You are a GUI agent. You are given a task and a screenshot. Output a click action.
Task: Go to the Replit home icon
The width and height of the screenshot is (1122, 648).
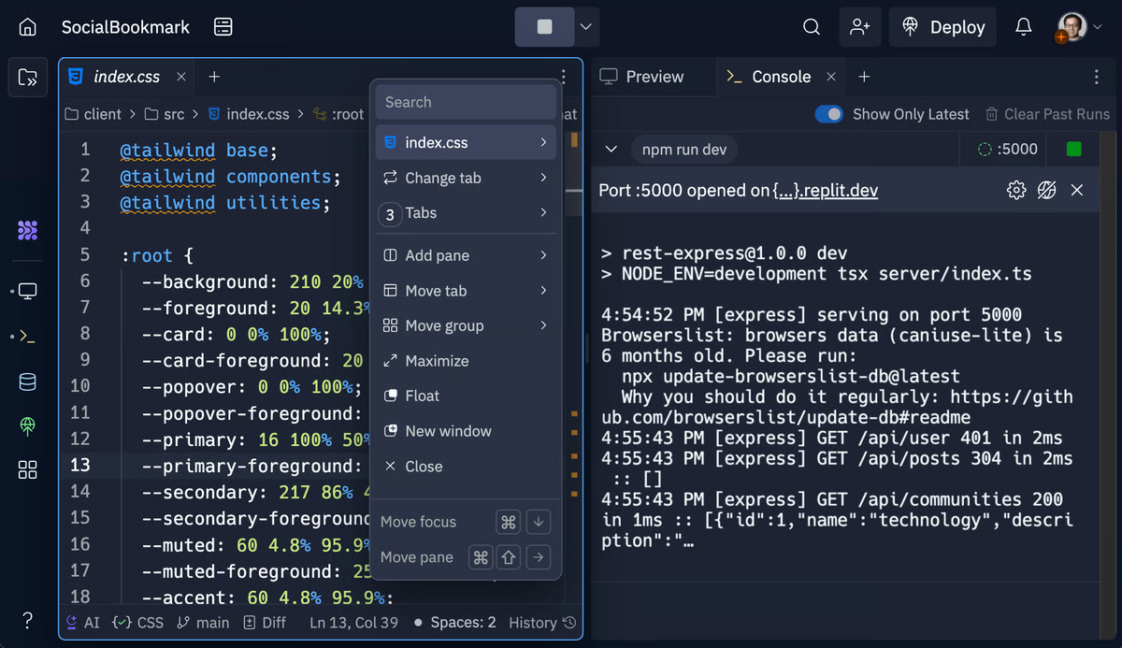pos(28,27)
